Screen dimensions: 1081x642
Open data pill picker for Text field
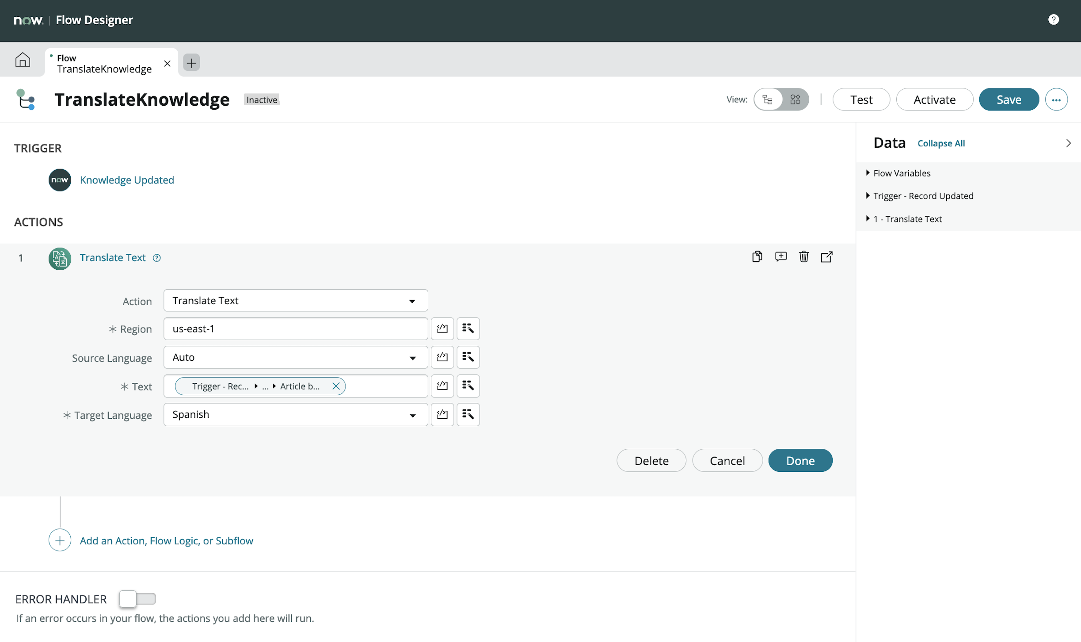(x=468, y=386)
